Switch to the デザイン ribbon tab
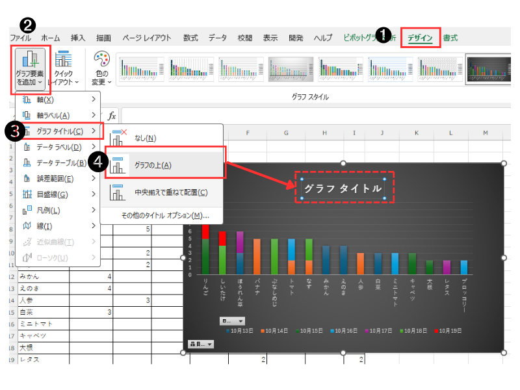520x390 pixels. tap(420, 38)
